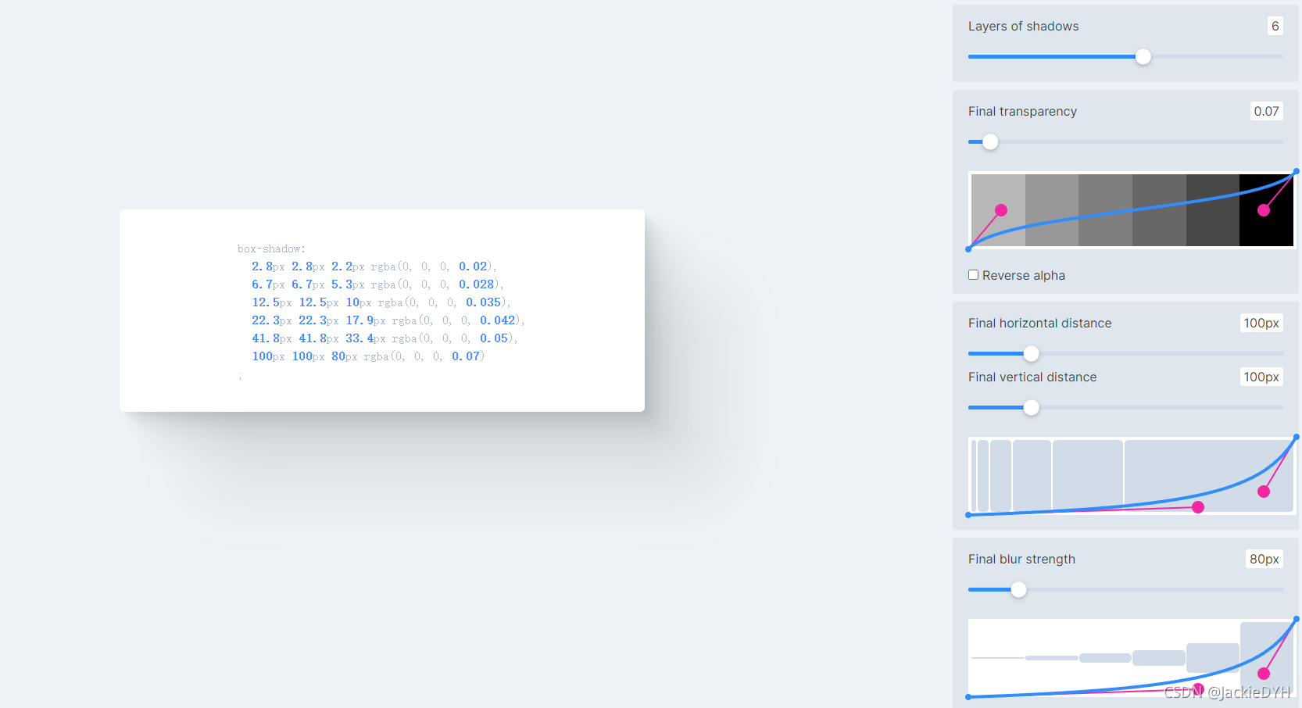Image resolution: width=1302 pixels, height=708 pixels.
Task: Click the 'Final blur strength' label
Action: pyautogui.click(x=1021, y=559)
